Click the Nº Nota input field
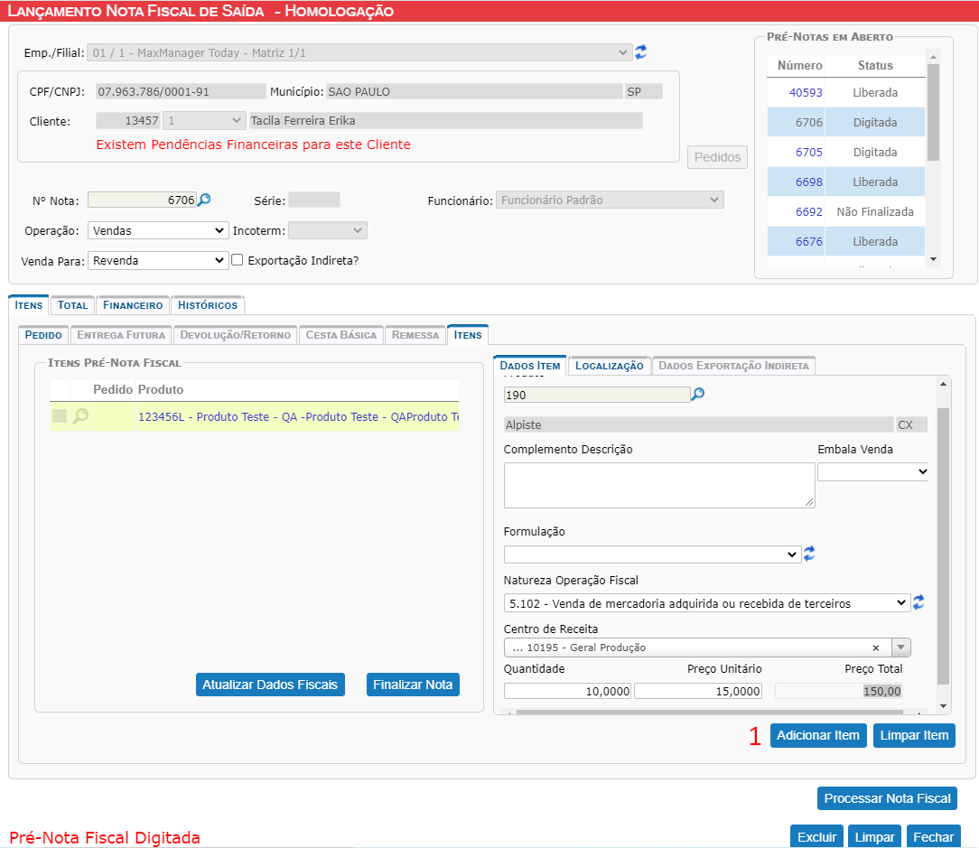979x848 pixels. click(143, 200)
